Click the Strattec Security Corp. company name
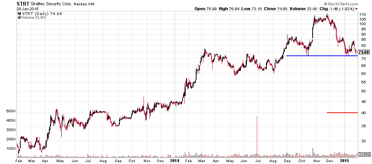Image resolution: width=372 pixels, height=164 pixels. click(x=51, y=4)
